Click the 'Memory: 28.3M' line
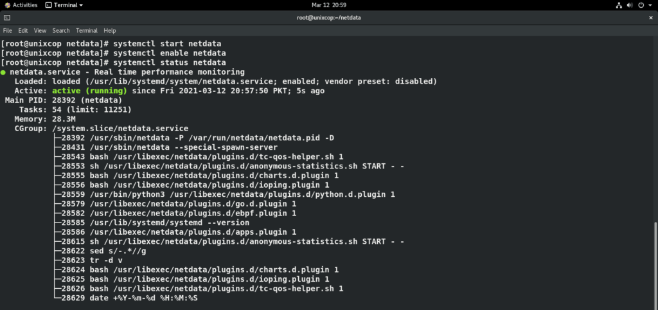 coord(45,119)
